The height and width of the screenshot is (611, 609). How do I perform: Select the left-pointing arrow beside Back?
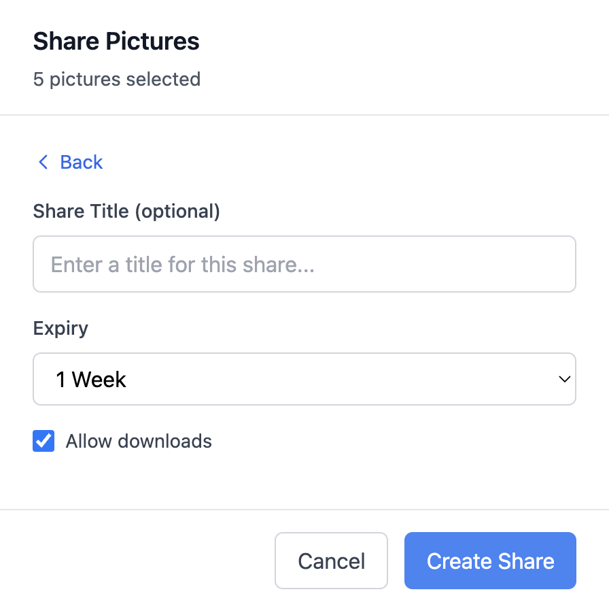point(43,162)
